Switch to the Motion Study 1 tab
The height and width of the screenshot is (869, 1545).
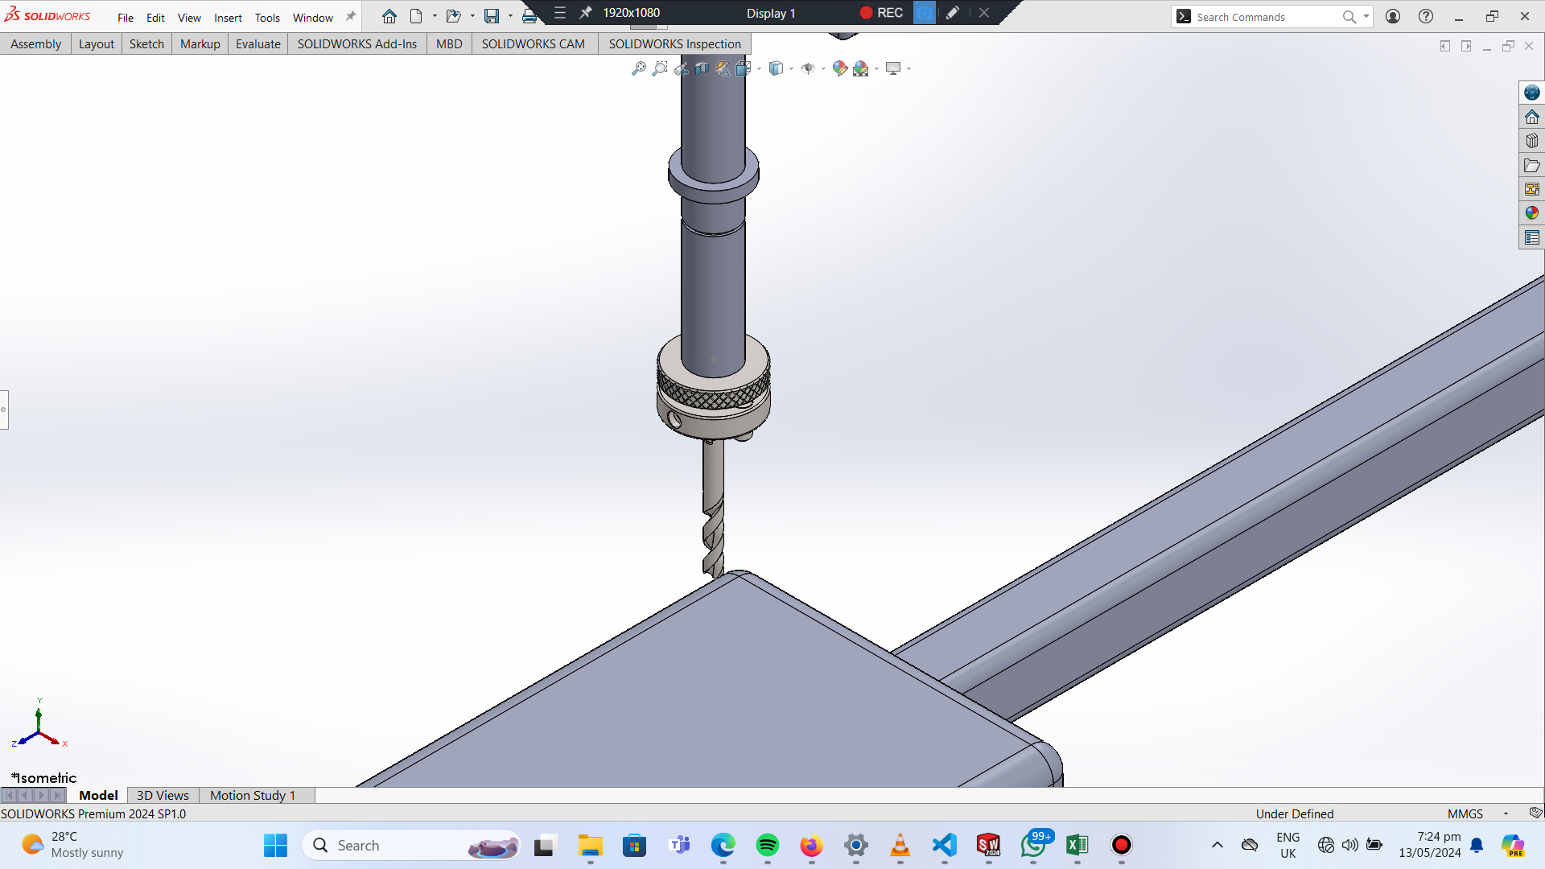(252, 795)
